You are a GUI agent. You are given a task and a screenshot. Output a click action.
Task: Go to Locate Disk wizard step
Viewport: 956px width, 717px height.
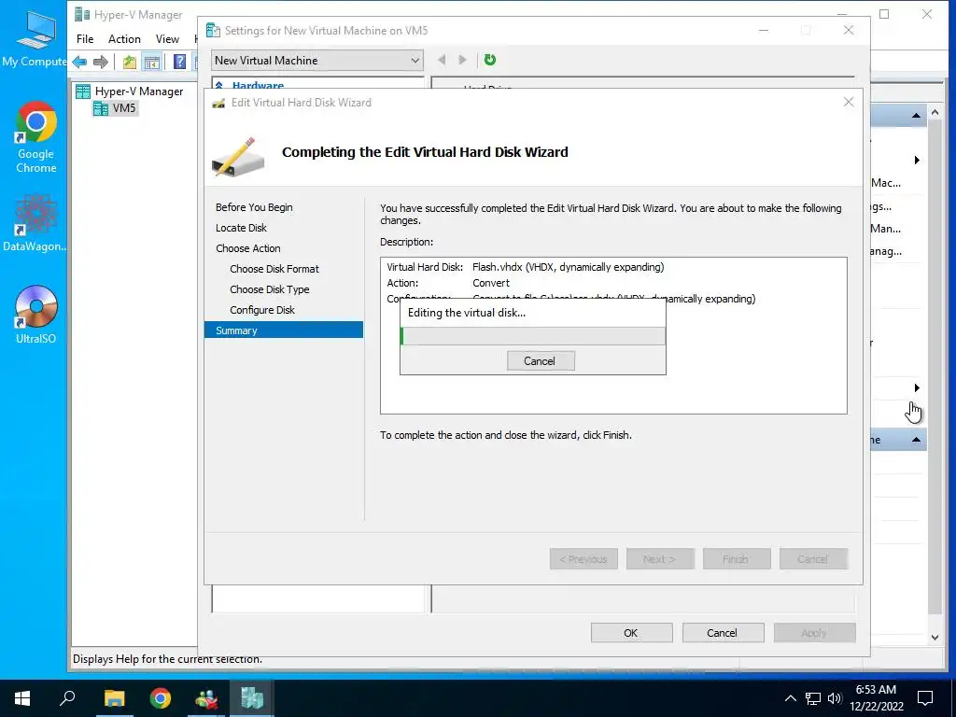[x=242, y=228]
